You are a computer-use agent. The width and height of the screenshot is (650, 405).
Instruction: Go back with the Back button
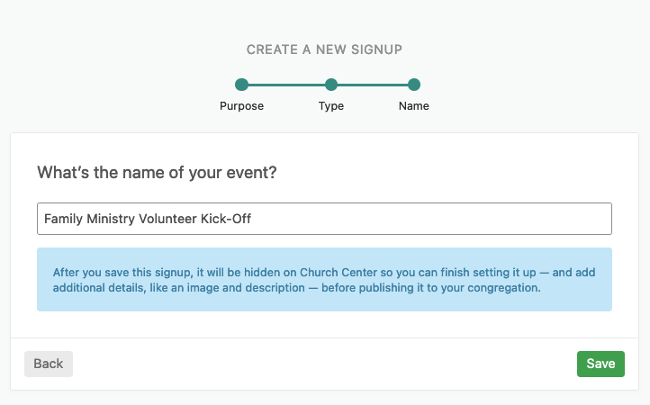click(x=49, y=364)
